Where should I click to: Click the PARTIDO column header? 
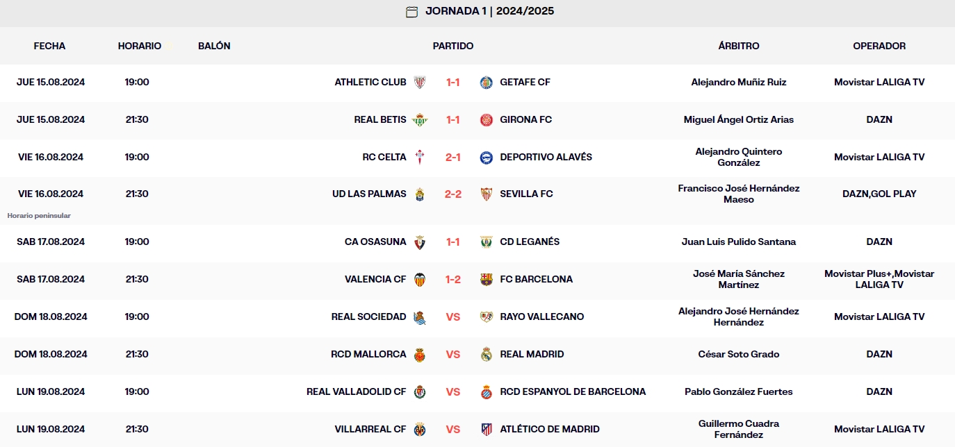coord(453,46)
